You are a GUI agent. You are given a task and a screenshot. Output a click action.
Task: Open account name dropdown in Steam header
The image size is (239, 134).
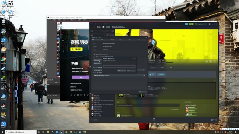point(202,24)
